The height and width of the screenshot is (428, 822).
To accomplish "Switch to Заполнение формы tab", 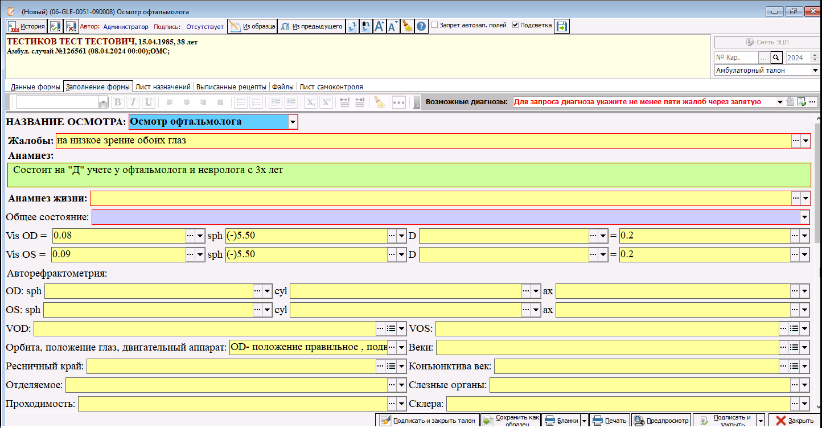I will point(98,87).
